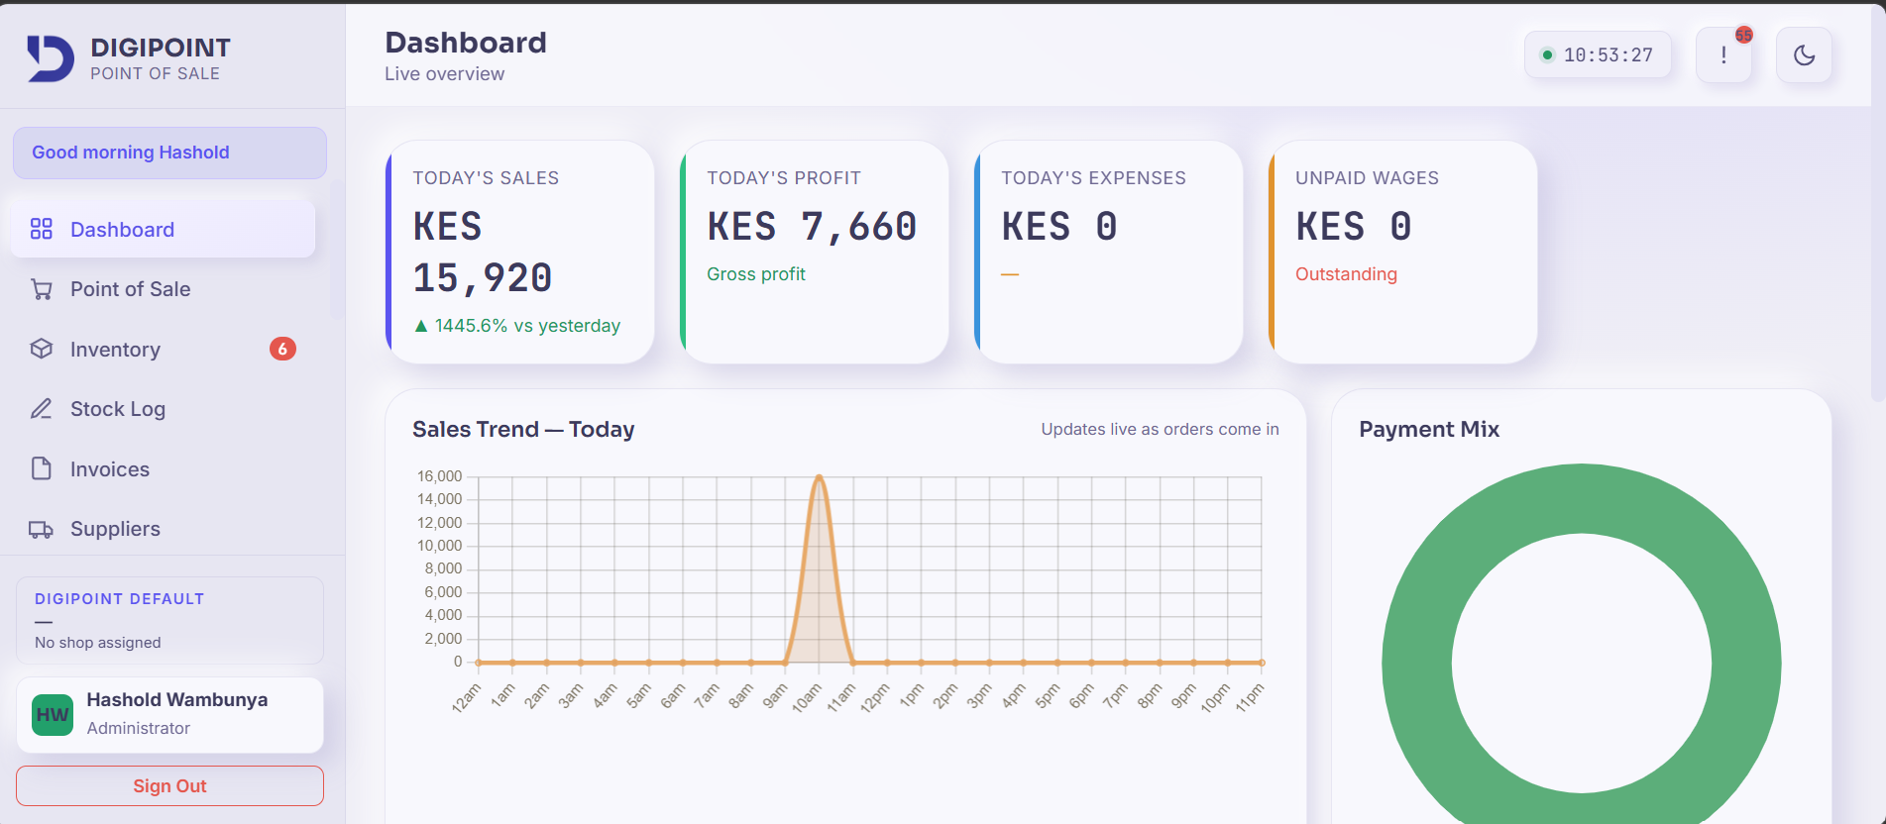The image size is (1886, 824).
Task: Click the Digipoint Default shop card
Action: [x=169, y=620]
